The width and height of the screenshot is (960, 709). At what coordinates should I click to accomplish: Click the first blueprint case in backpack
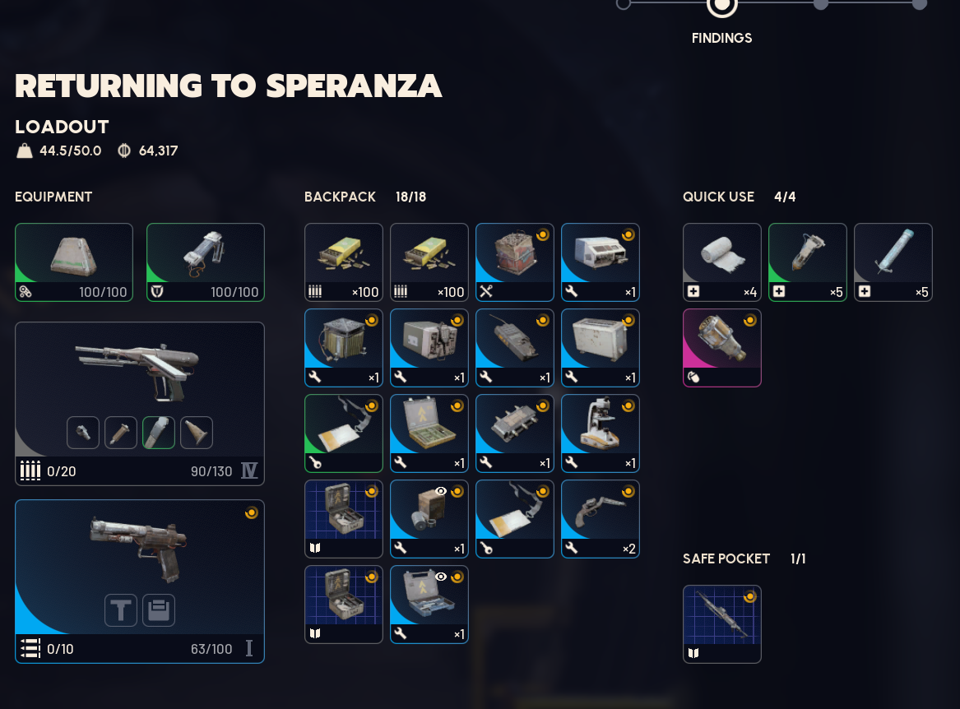click(x=344, y=519)
